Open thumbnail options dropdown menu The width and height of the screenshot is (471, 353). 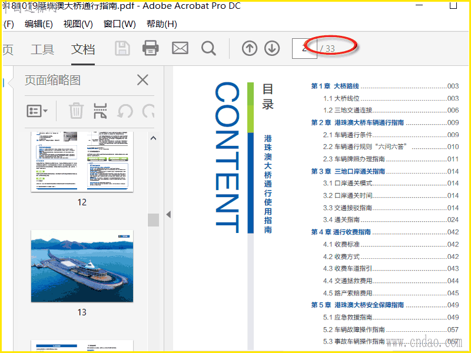pos(37,111)
